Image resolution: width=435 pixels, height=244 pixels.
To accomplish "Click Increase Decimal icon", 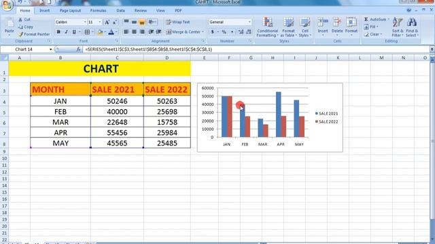I will tap(241, 32).
